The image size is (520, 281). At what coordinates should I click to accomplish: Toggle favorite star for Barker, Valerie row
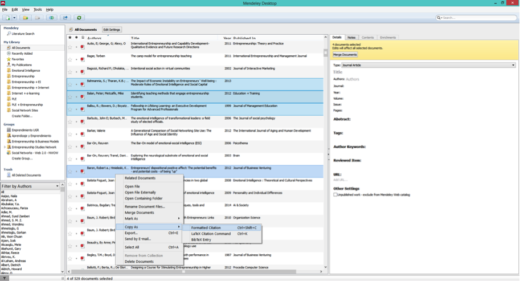(70, 135)
